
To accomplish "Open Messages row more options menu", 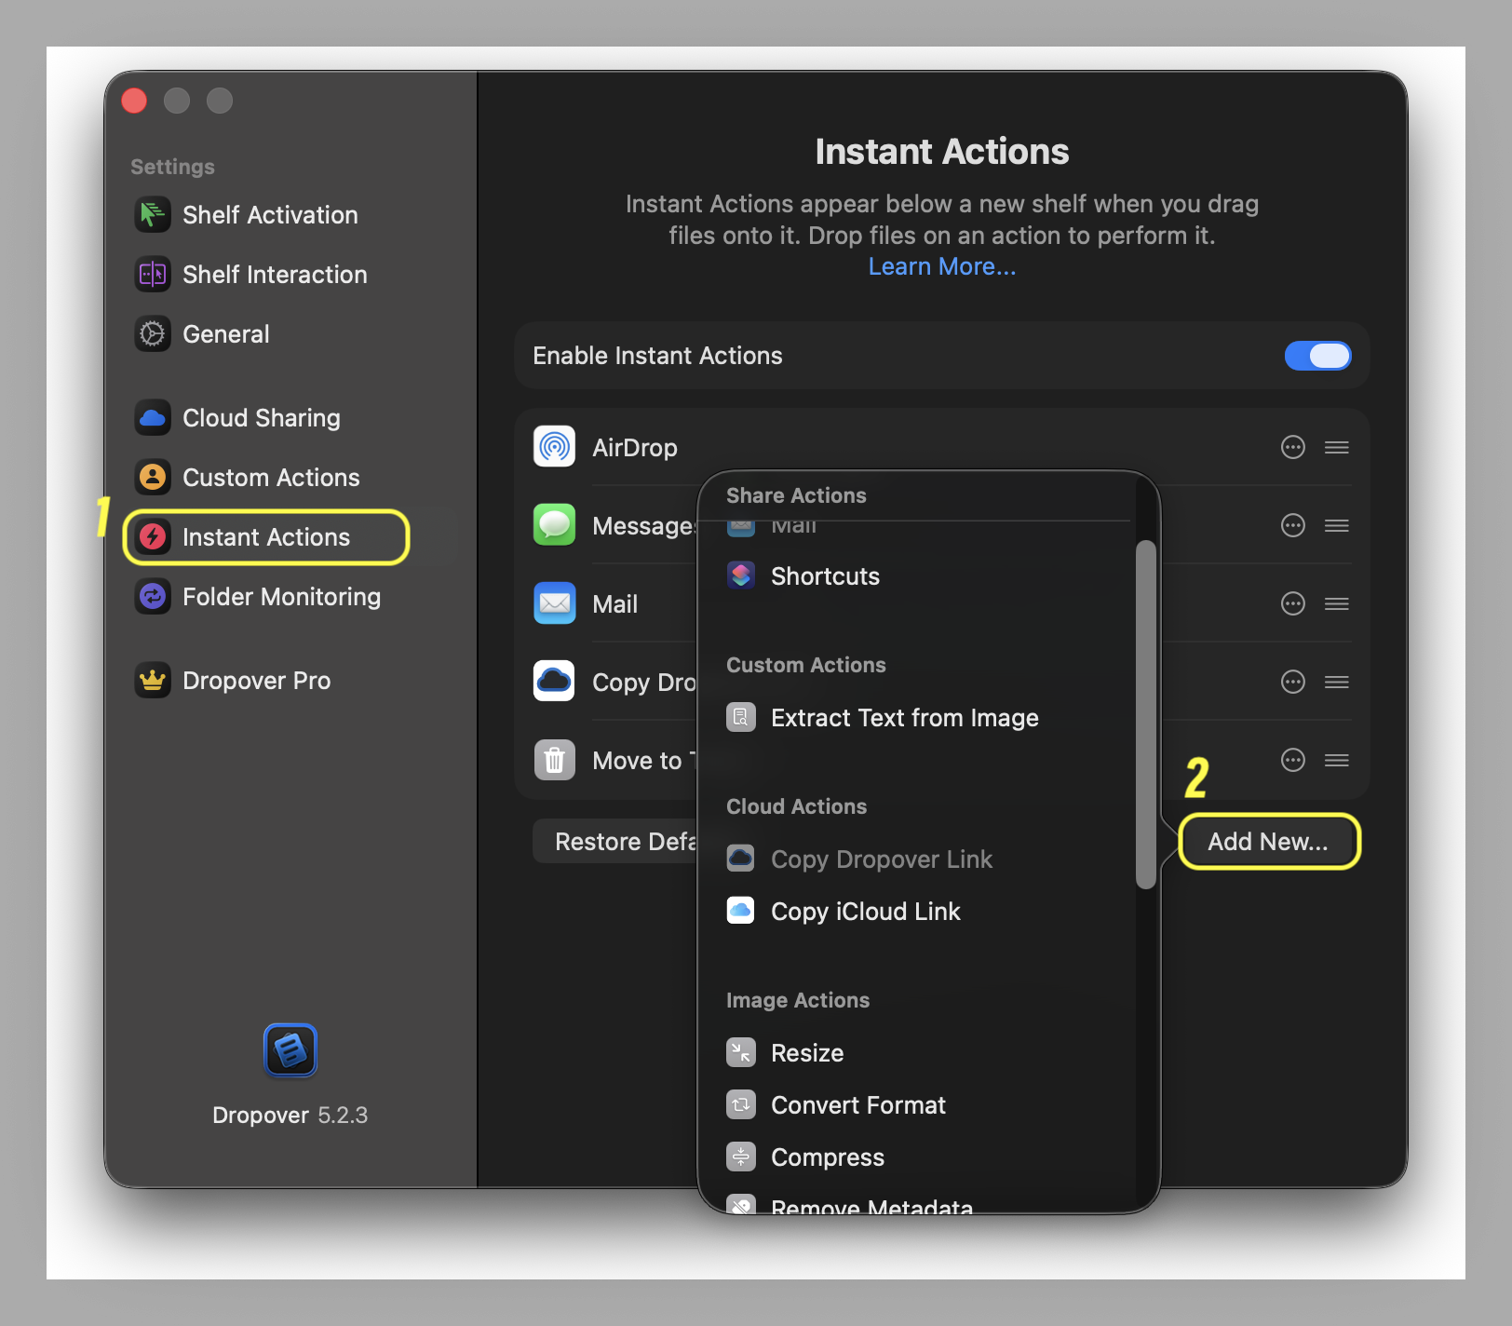I will click(1293, 526).
